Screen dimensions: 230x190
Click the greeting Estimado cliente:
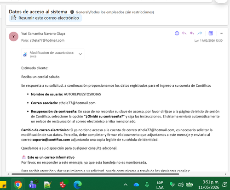(35, 68)
